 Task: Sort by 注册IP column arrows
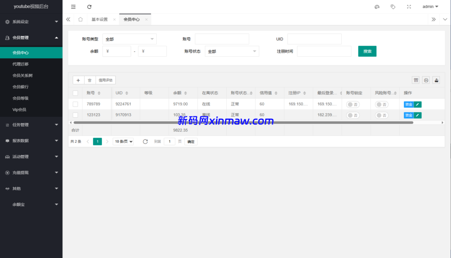pyautogui.click(x=305, y=93)
